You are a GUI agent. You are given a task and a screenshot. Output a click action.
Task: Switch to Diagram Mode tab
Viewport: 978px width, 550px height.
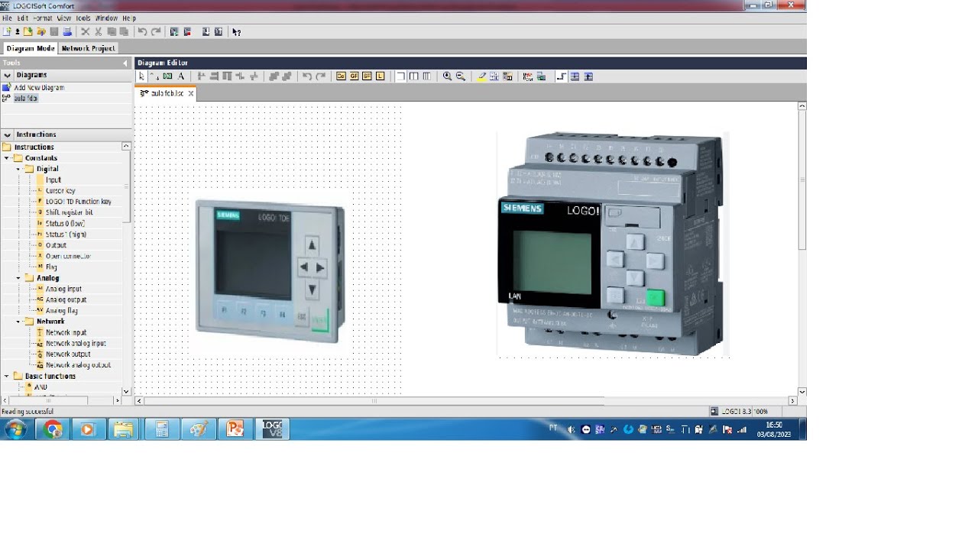[31, 48]
